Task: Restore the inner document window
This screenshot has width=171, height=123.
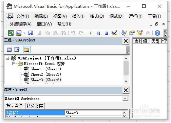Action: coord(157,24)
